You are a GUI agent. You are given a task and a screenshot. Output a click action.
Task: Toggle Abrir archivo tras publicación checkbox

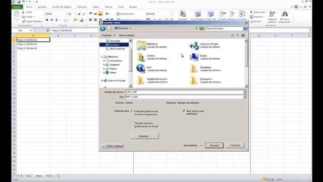coord(184,111)
